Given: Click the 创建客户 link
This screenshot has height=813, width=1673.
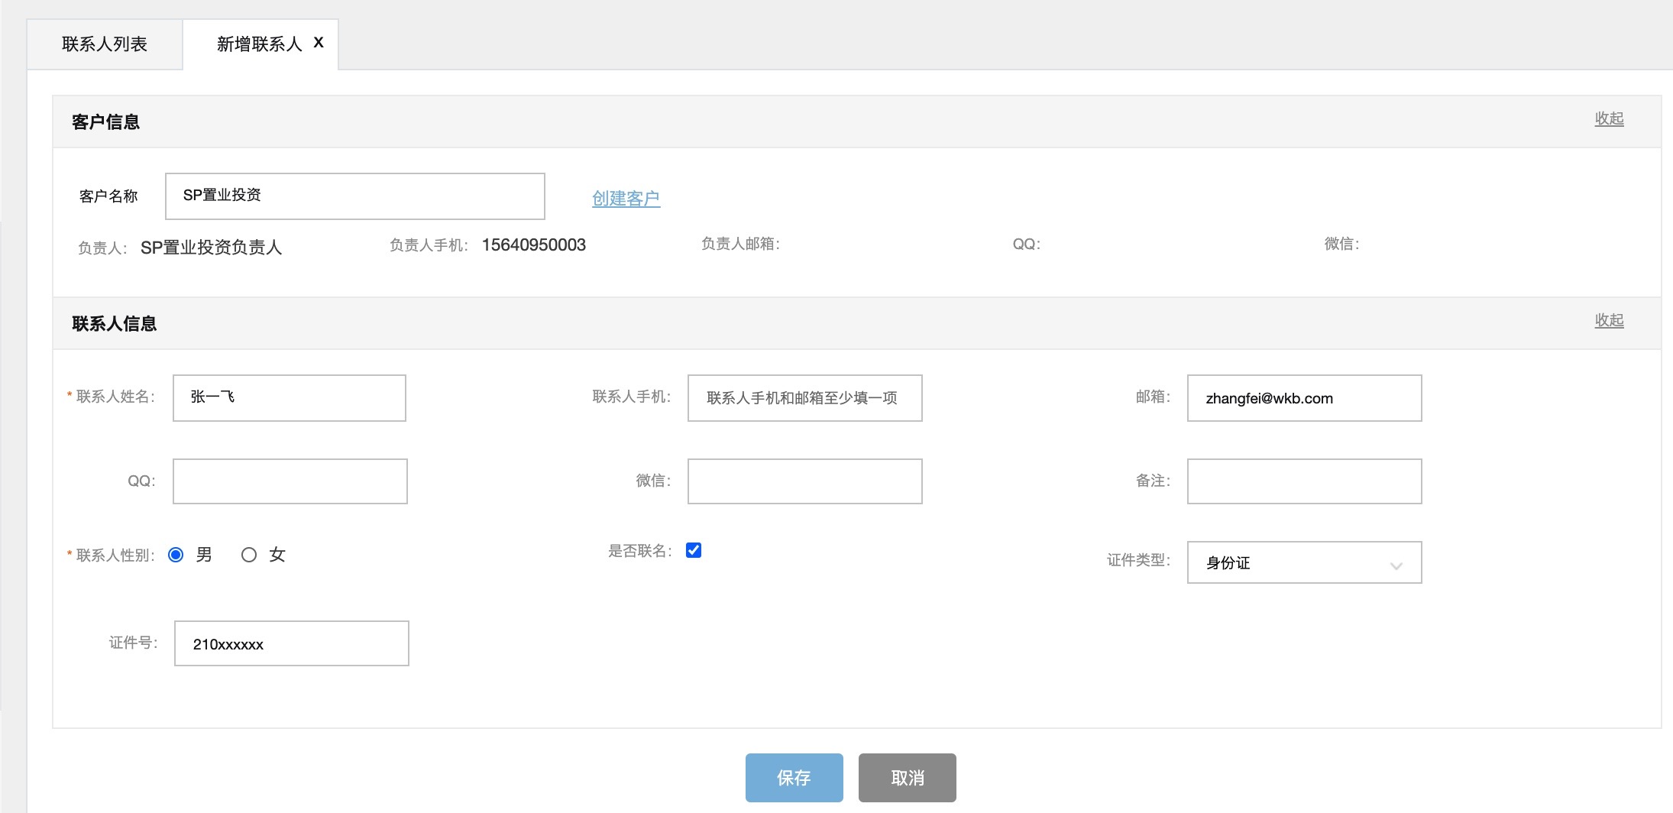Looking at the screenshot, I should click(626, 199).
